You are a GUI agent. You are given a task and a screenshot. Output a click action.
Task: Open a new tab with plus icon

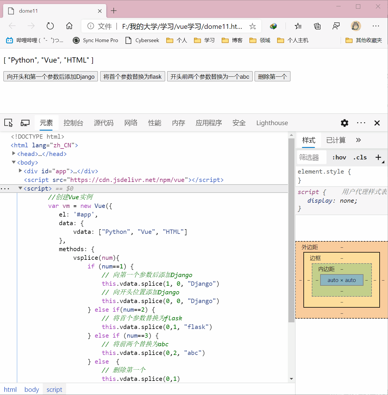[x=114, y=11]
